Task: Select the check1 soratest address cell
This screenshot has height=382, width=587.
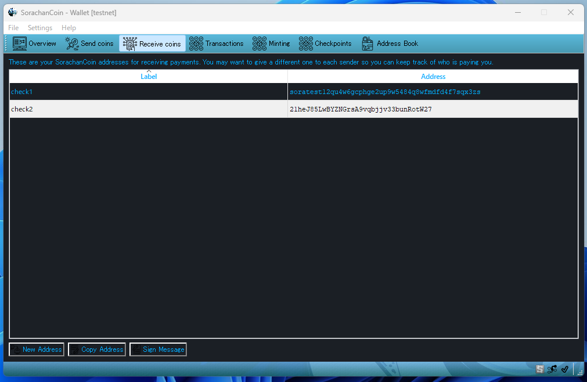Action: (385, 92)
